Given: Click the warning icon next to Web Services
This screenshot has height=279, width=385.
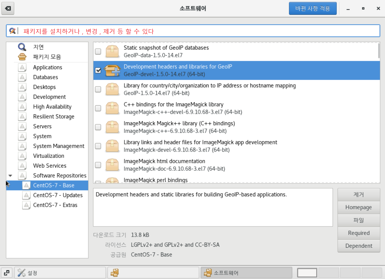Looking at the screenshot, I should tap(22, 166).
